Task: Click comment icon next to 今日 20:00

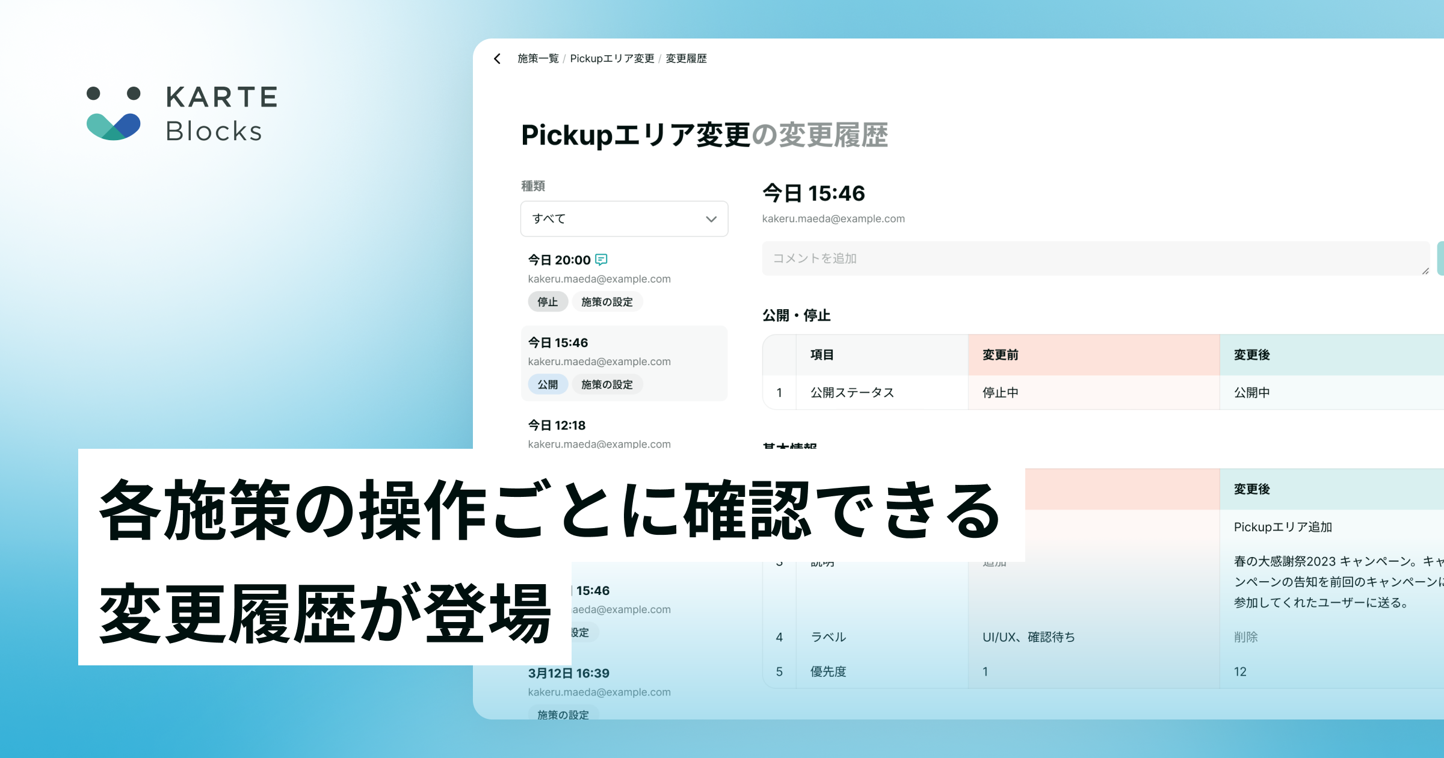Action: pyautogui.click(x=601, y=259)
